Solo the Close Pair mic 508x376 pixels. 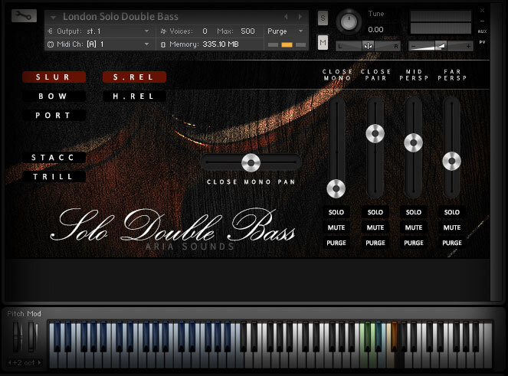click(375, 212)
